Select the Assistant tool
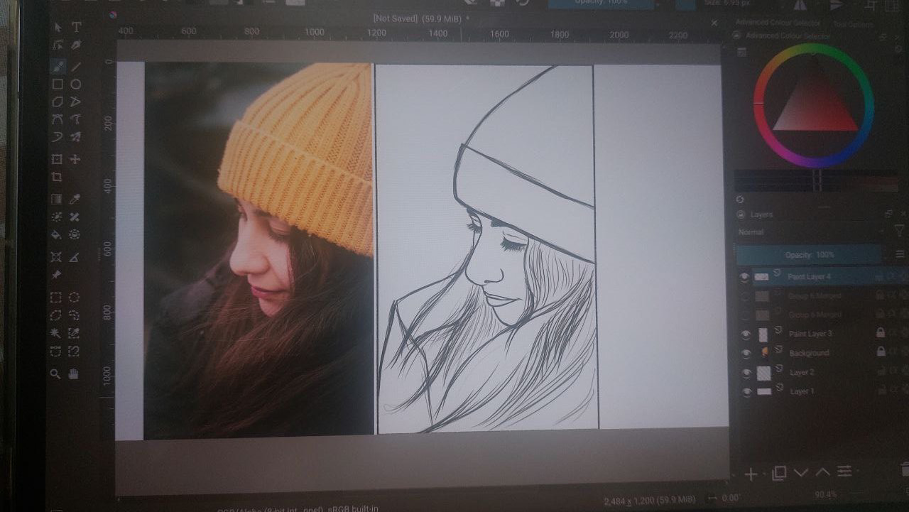The image size is (909, 512). [x=58, y=256]
